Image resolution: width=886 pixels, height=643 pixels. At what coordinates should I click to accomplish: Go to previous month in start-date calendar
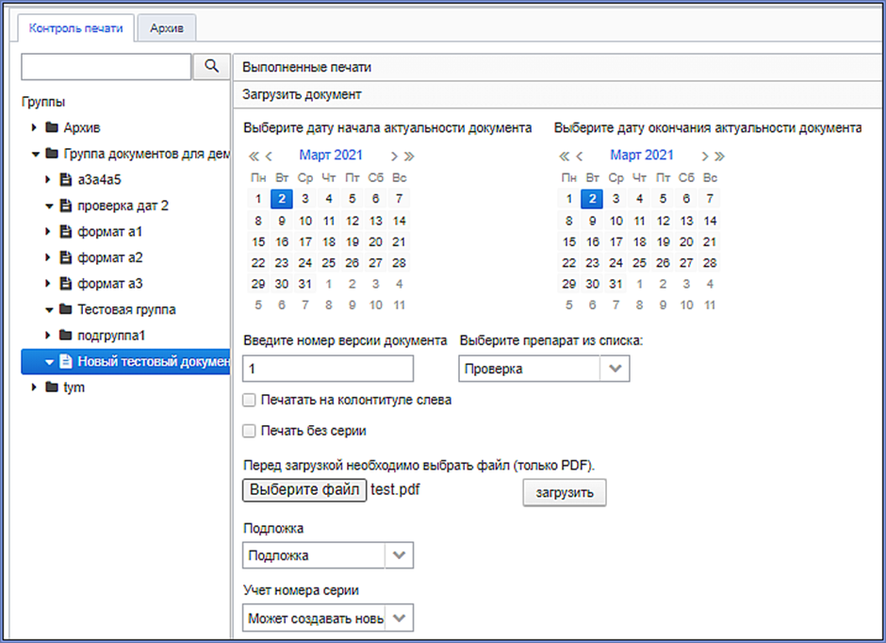click(x=269, y=156)
